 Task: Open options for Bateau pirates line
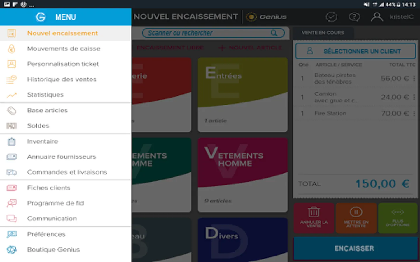(414, 78)
